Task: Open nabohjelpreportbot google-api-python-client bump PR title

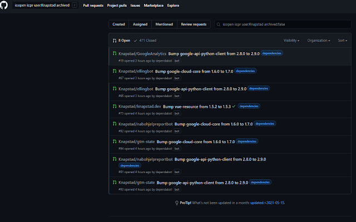Action: click(x=220, y=159)
